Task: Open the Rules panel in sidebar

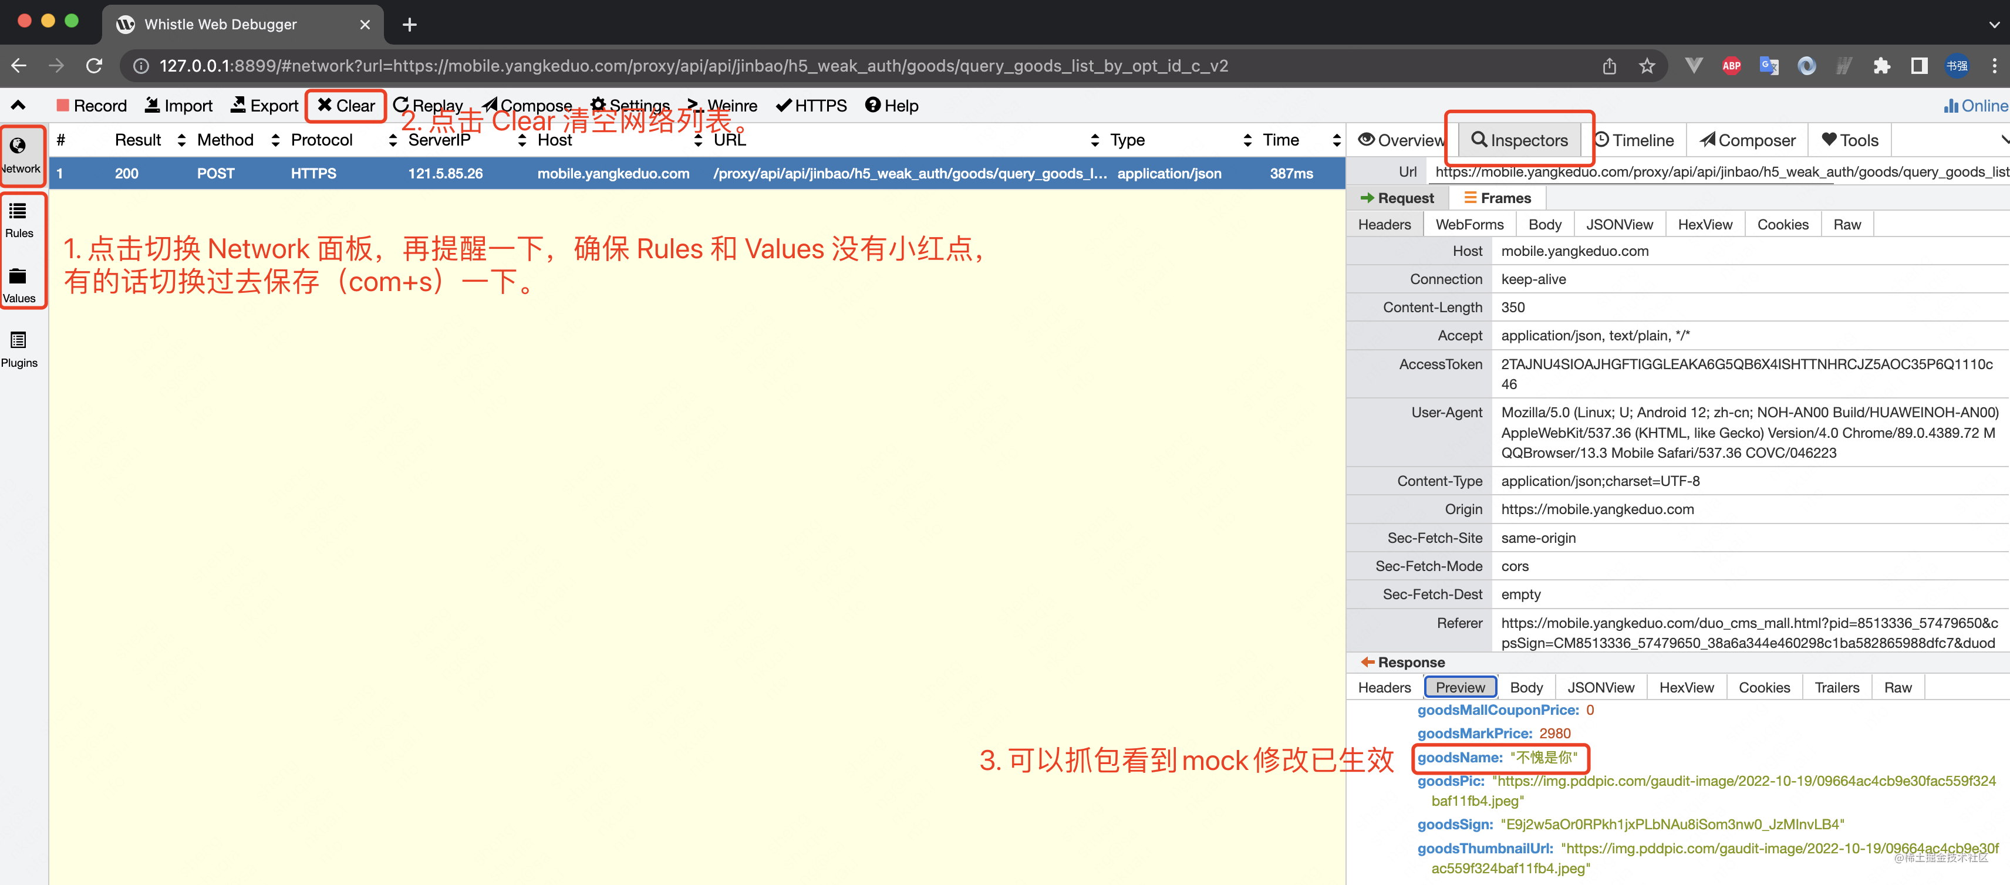Action: pyautogui.click(x=19, y=221)
